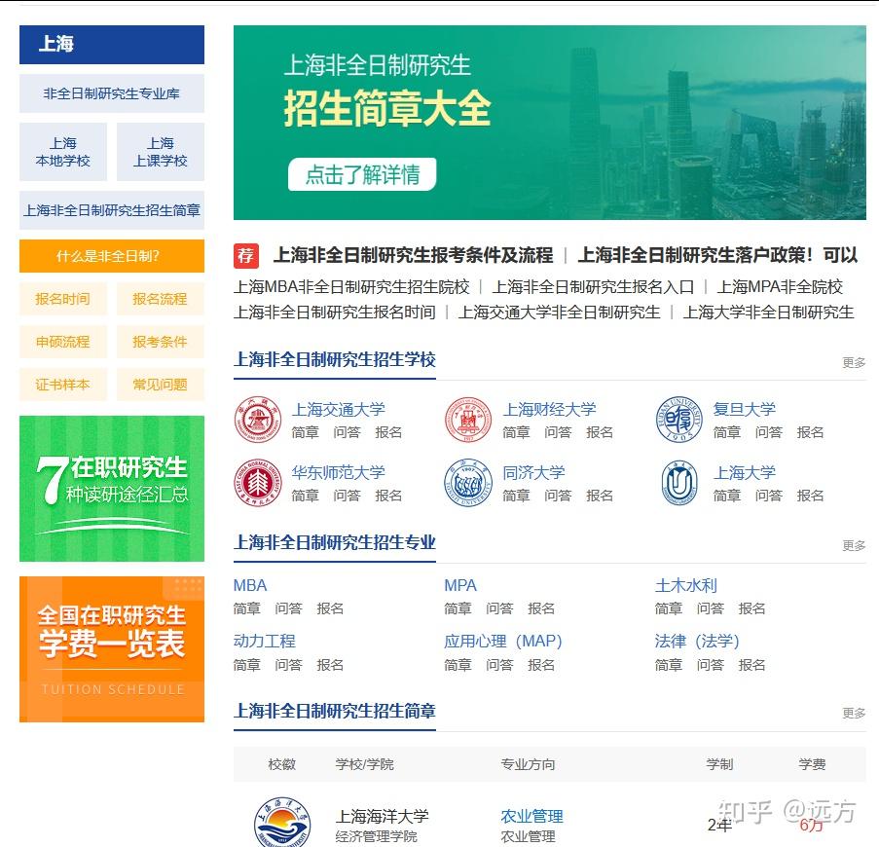
Task: Open 农业管理 program link in table
Action: click(x=531, y=816)
